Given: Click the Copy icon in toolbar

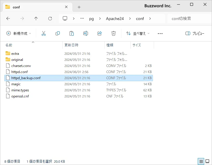Looking at the screenshot, I should coord(58,33).
